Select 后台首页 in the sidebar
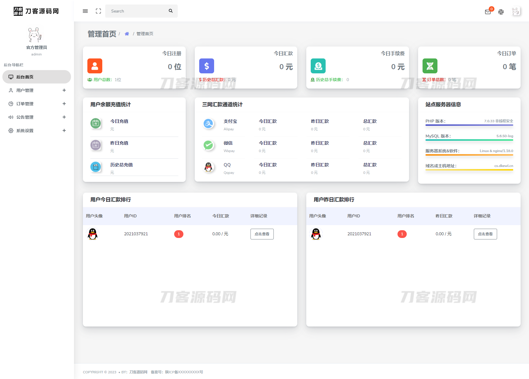Screen dimensions: 529x379 (x=37, y=77)
